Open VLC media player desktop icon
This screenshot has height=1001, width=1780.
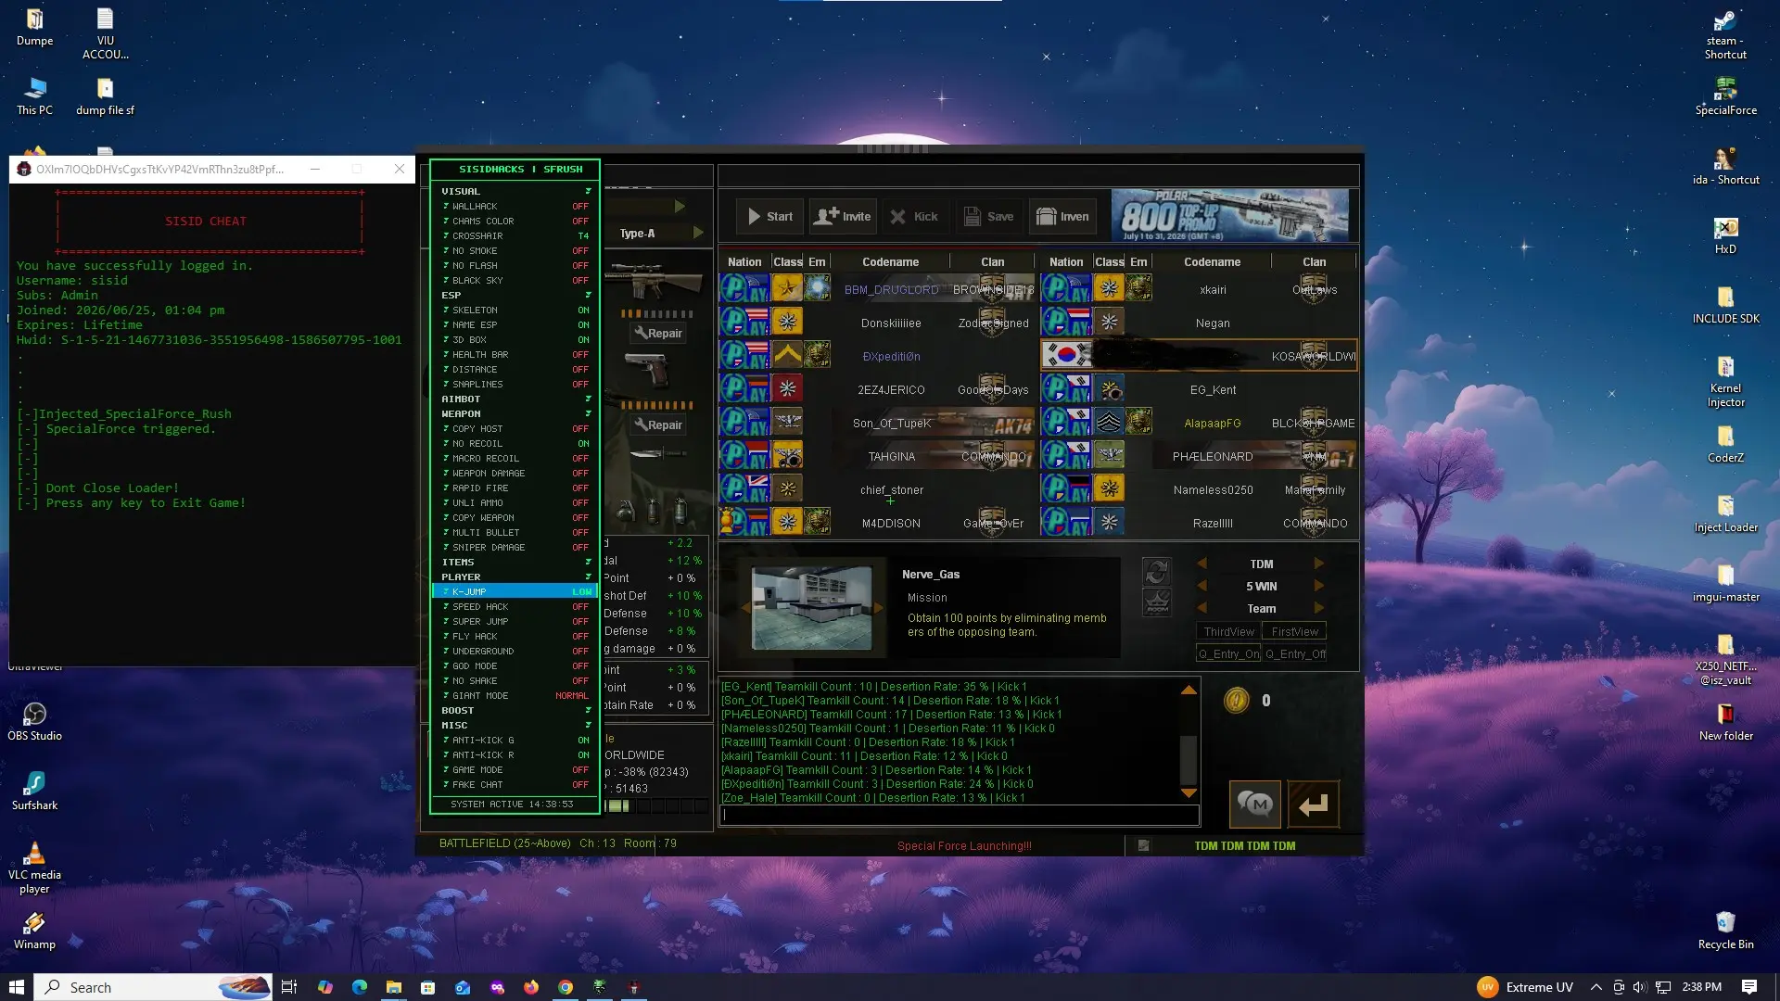coord(35,868)
